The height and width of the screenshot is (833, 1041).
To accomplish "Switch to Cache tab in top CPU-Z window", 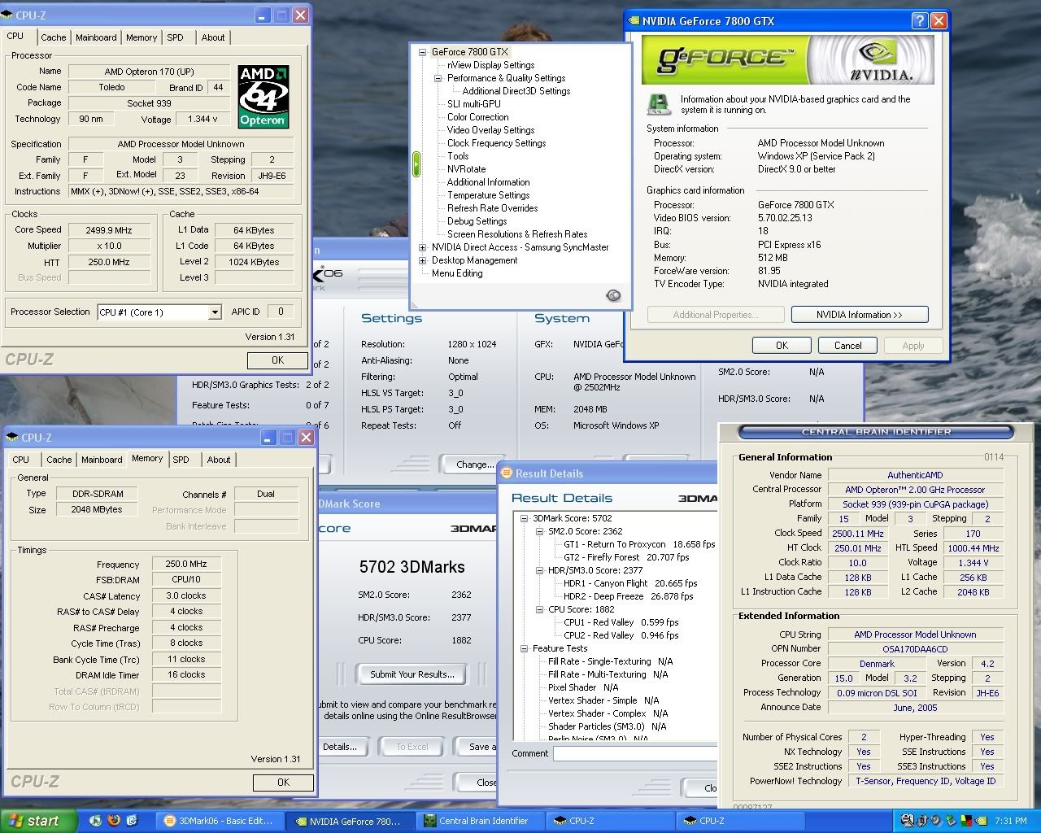I will tap(54, 37).
